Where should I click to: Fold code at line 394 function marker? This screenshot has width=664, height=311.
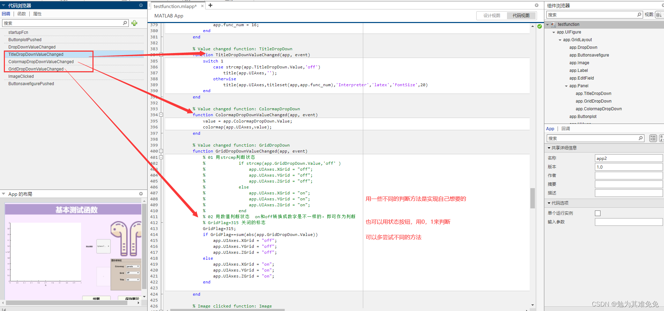click(161, 115)
